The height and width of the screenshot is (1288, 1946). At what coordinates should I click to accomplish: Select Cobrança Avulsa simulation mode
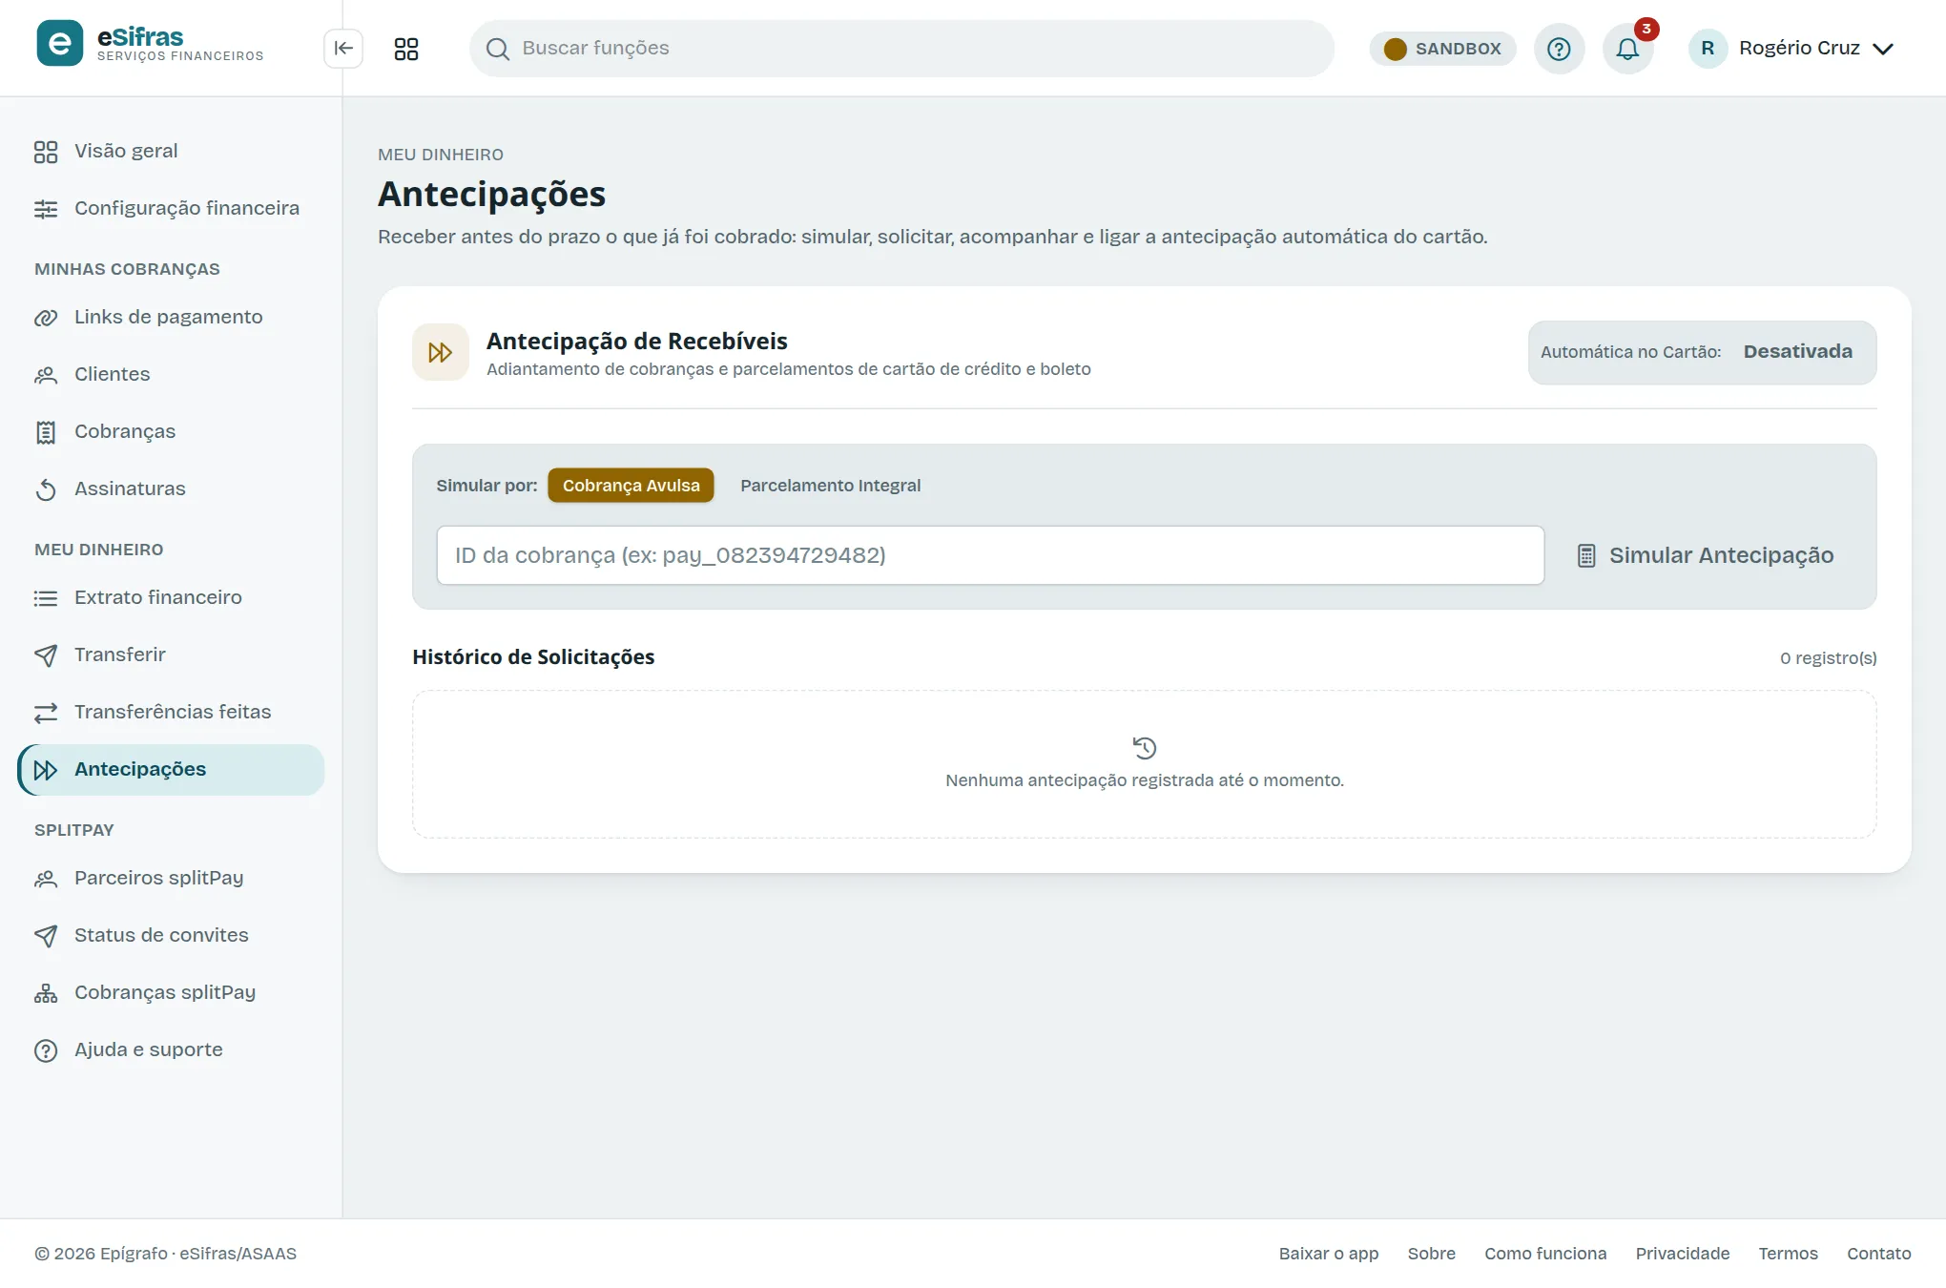(631, 486)
